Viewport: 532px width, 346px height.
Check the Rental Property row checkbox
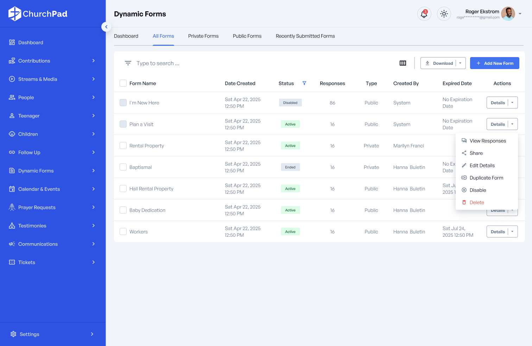(x=123, y=146)
